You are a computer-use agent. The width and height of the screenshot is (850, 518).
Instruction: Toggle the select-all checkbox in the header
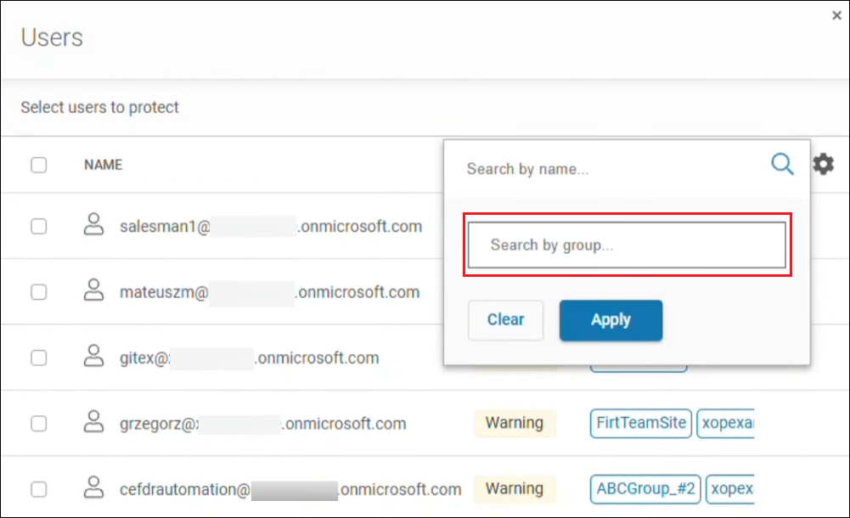tap(38, 165)
